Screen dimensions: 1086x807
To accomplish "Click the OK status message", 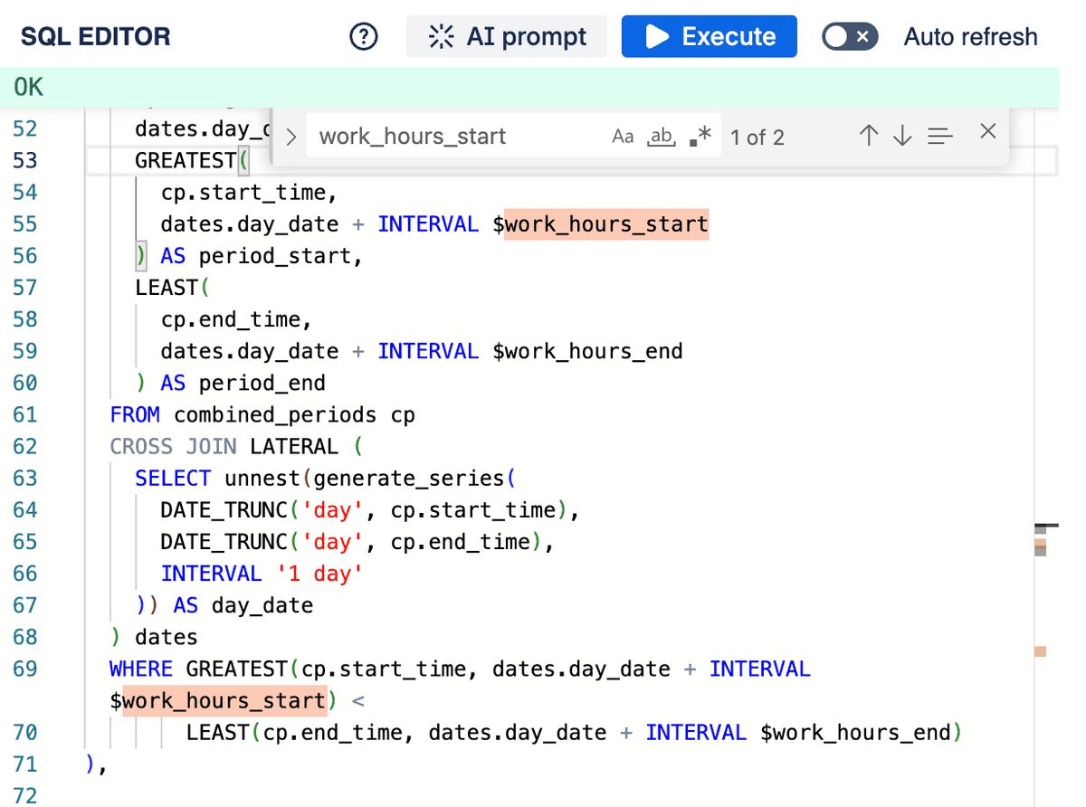I will [29, 88].
